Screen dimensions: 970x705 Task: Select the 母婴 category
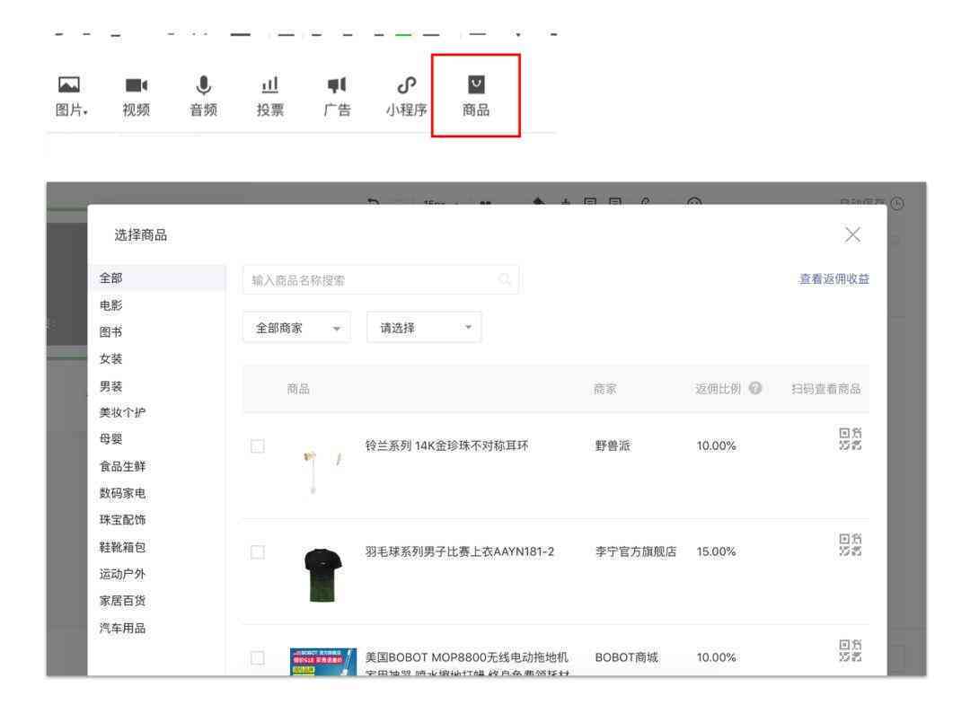click(x=111, y=439)
